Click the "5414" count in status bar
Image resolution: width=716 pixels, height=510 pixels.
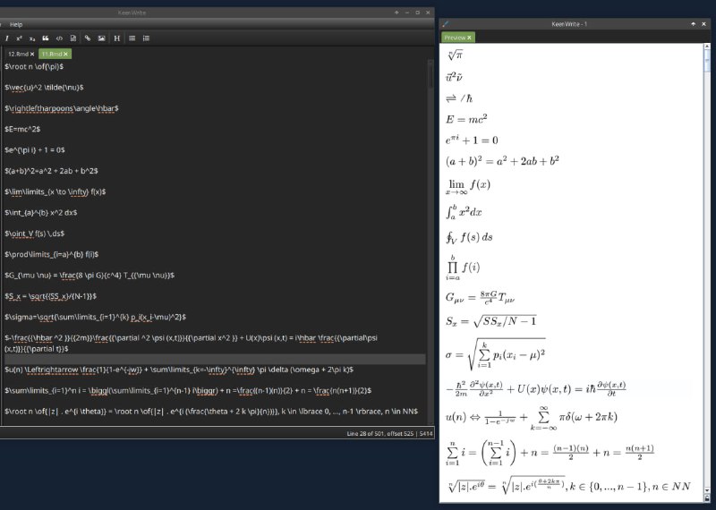426,434
